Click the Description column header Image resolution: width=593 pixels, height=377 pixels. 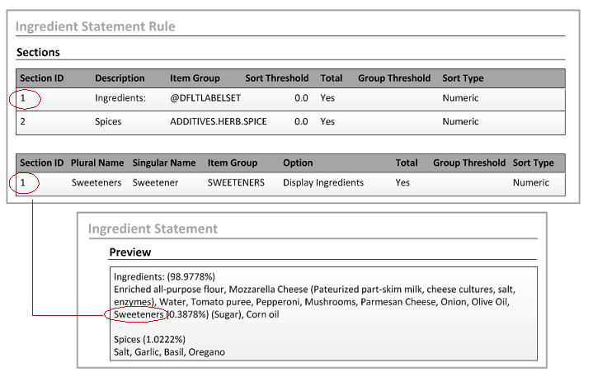point(120,78)
